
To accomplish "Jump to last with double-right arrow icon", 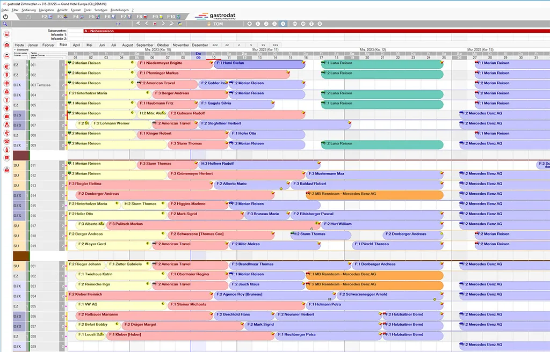I will [x=171, y=24].
